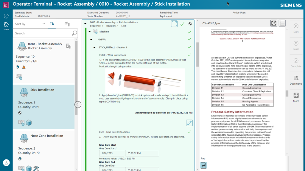
Task: Click checkmark on STICK_INSTALL - Section 1 row
Action: coord(189,47)
